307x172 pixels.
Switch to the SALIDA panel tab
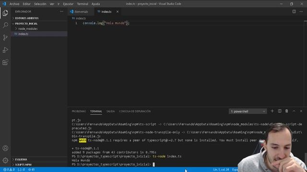pos(110,111)
